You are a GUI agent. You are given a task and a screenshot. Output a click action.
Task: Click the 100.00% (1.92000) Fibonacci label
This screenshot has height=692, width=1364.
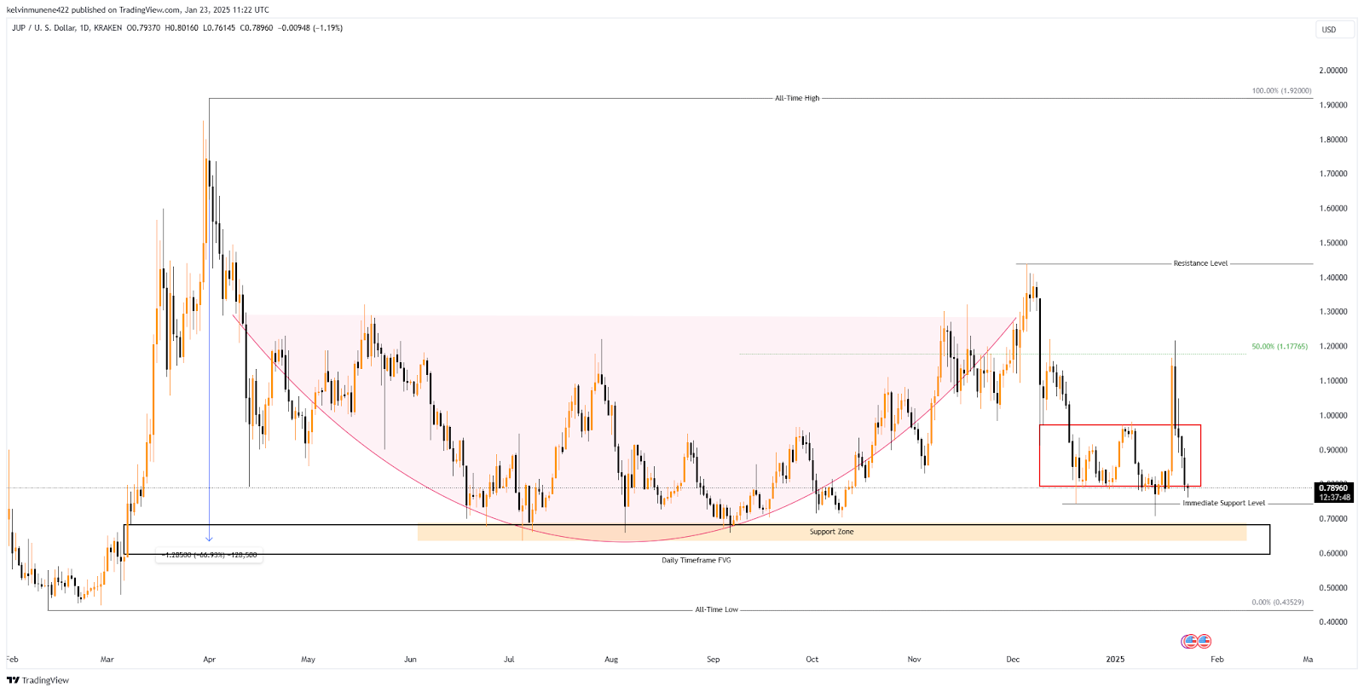pos(1281,90)
